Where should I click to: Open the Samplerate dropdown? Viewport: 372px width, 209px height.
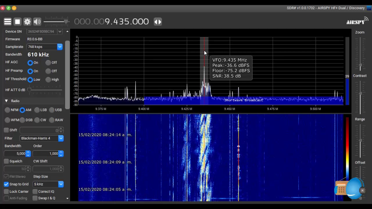coord(60,47)
